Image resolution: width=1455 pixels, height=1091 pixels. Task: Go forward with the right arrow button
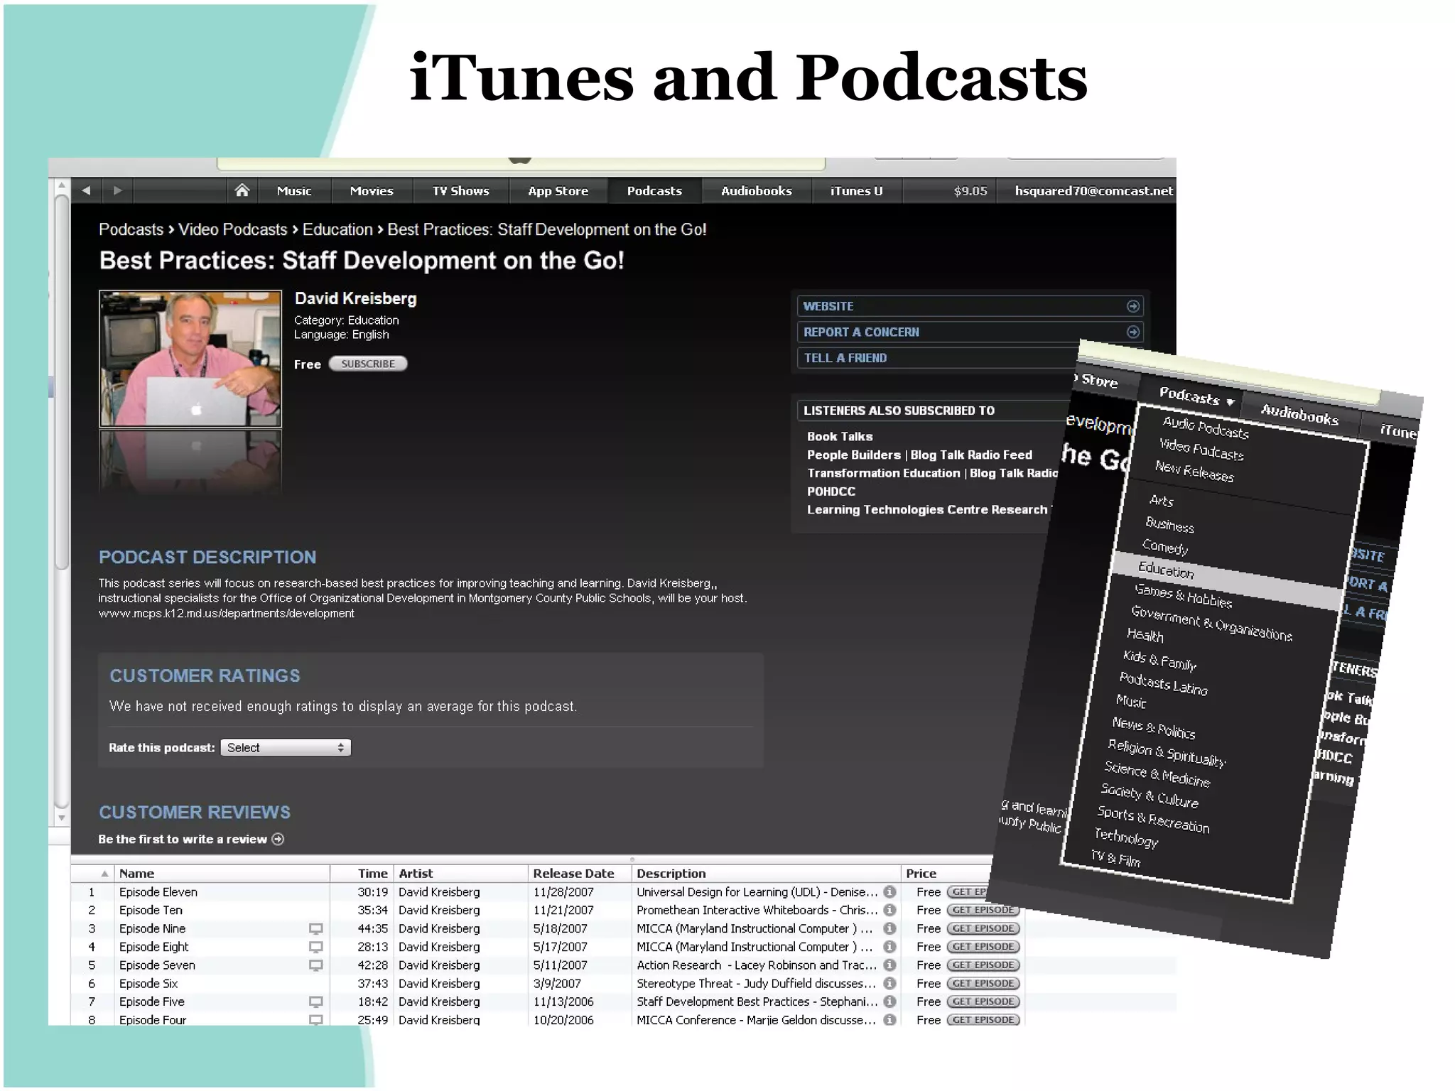click(x=118, y=190)
